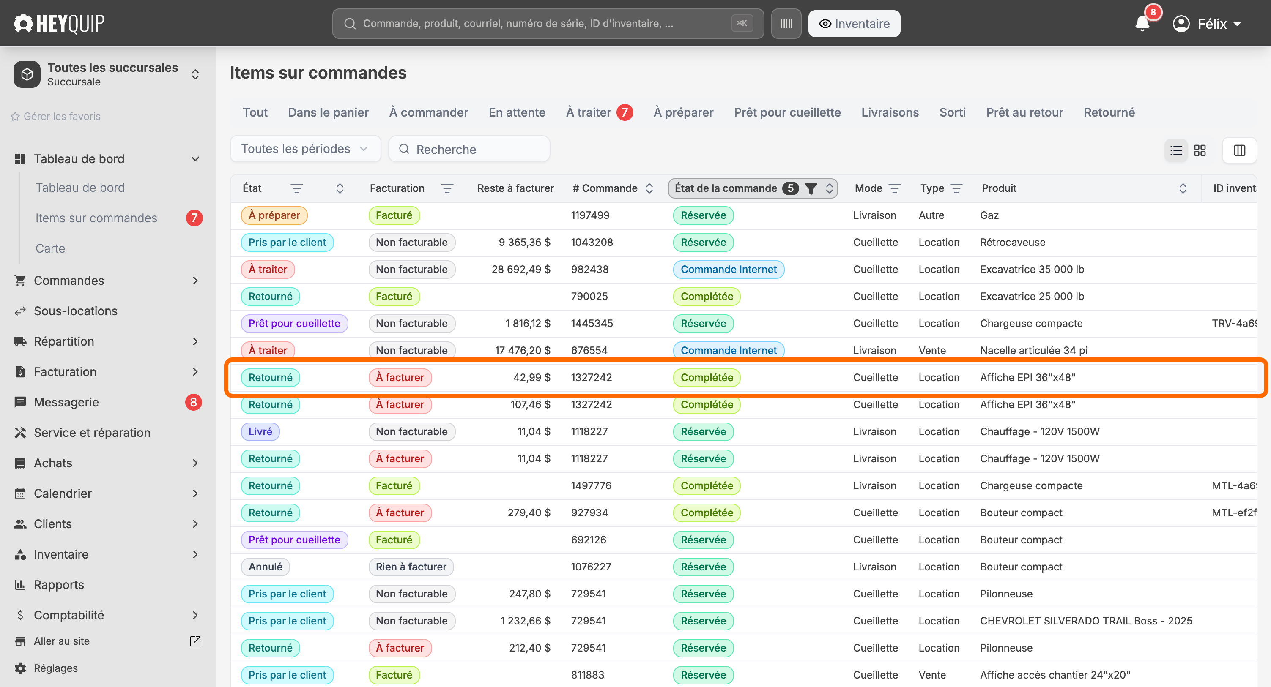
Task: Open Félix user menu
Action: tap(1207, 24)
